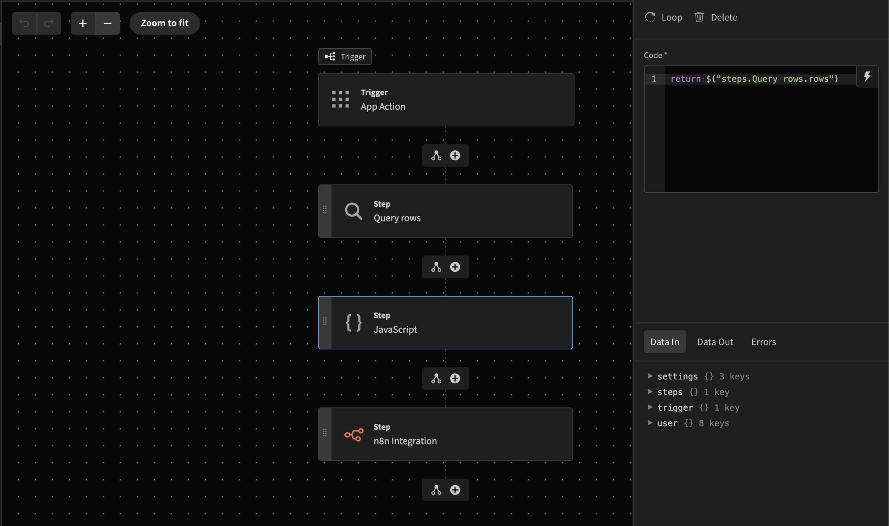The height and width of the screenshot is (526, 889).
Task: Add step after n8n Integration
Action: click(455, 490)
